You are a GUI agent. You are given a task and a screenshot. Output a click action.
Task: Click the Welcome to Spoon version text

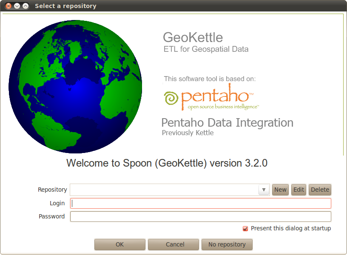[167, 163]
